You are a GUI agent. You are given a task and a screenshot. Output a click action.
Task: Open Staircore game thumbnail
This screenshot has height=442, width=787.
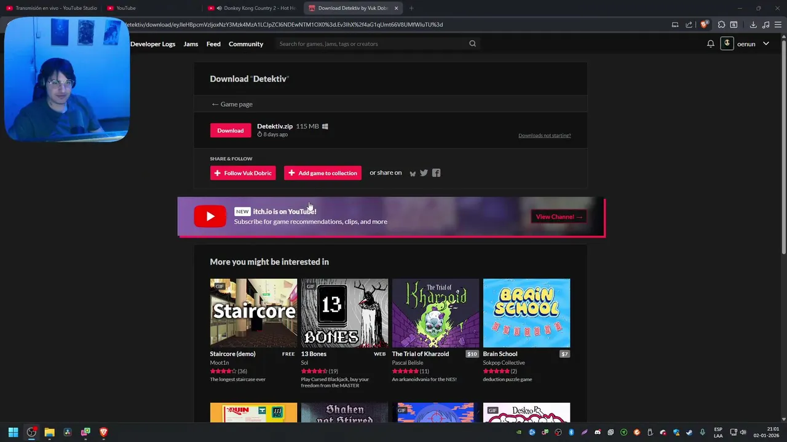[x=253, y=313]
